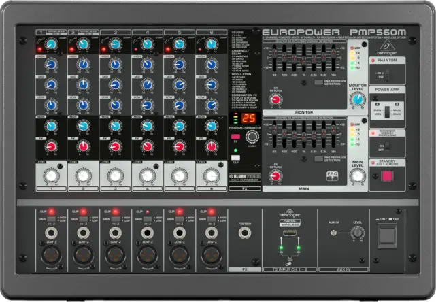Viewport: 436px width, 302px height.
Task: Click the digital wireless USB receiver port
Action: (290, 232)
